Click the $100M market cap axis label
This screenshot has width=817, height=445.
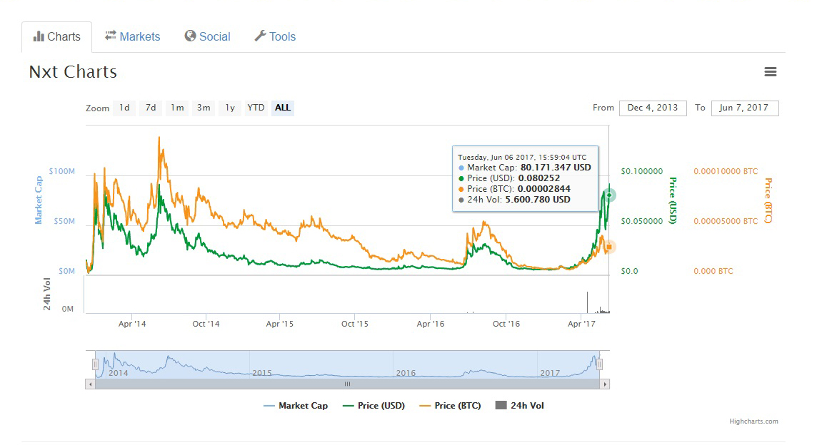pyautogui.click(x=62, y=171)
